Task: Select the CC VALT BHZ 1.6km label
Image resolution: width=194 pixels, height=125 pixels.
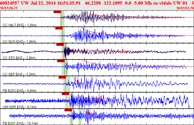Action: click(20, 25)
